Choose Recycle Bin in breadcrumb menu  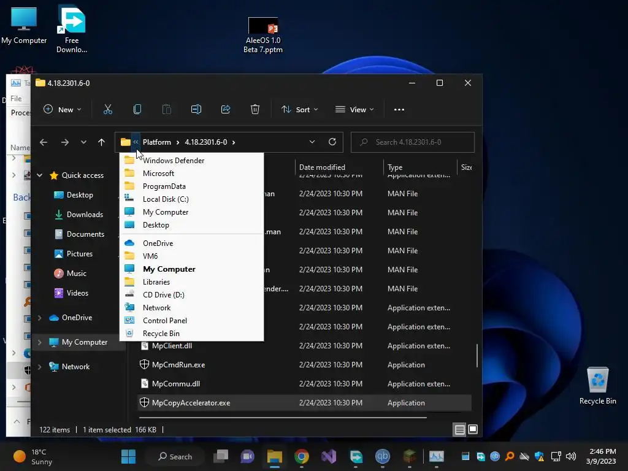tap(191, 333)
